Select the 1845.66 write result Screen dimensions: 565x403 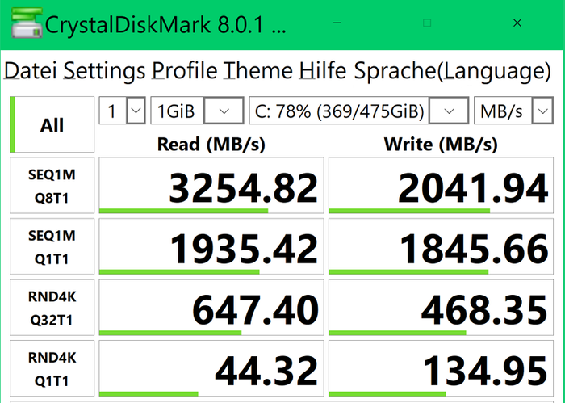click(x=441, y=246)
